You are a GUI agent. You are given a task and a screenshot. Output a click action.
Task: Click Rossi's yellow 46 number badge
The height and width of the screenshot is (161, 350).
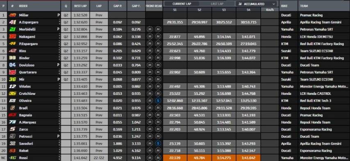point(12,158)
